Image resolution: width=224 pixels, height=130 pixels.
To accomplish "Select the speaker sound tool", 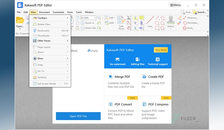I will pos(141,28).
